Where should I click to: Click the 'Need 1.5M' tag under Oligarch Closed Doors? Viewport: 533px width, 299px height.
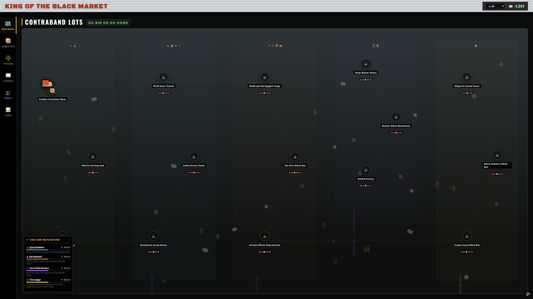(467, 93)
